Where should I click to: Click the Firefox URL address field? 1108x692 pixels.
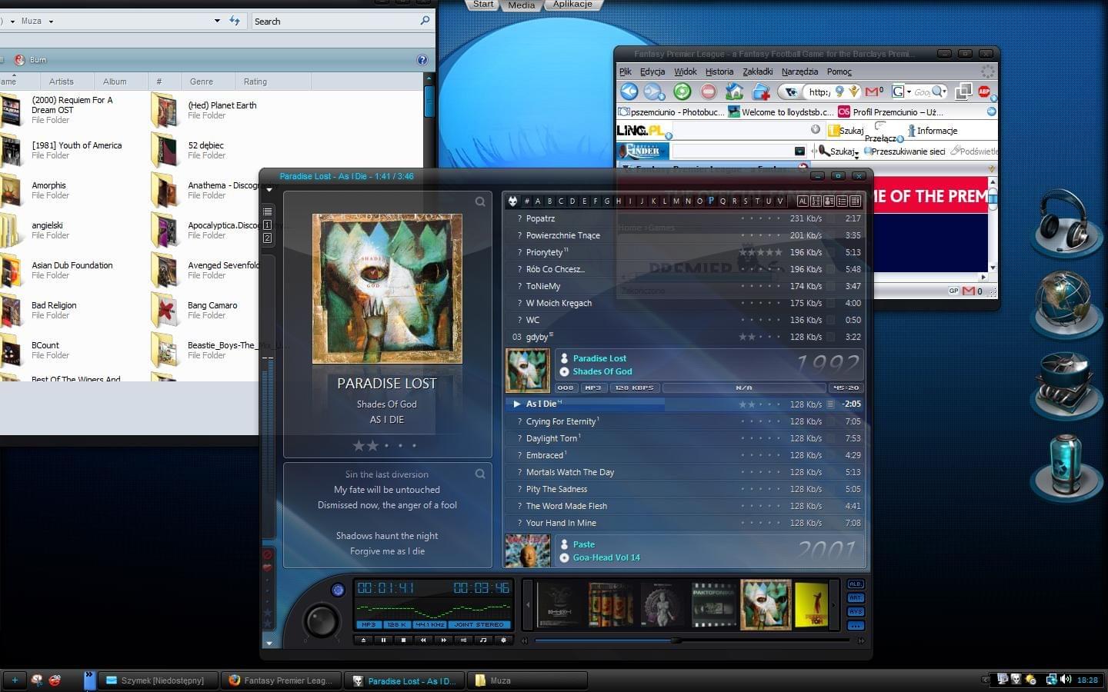[819, 91]
